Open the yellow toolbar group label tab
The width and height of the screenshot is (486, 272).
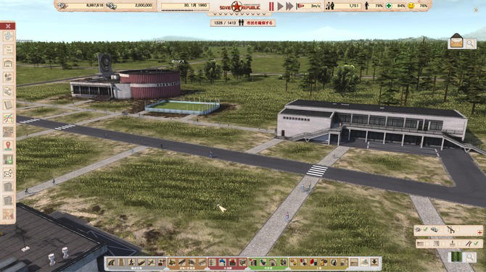click(x=319, y=268)
